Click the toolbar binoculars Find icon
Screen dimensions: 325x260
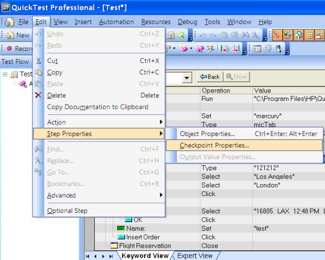(x=245, y=35)
